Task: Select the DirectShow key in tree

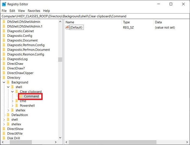Action: click(15, 129)
